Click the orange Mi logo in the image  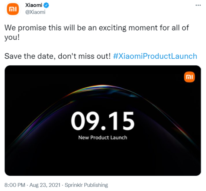coord(189,77)
